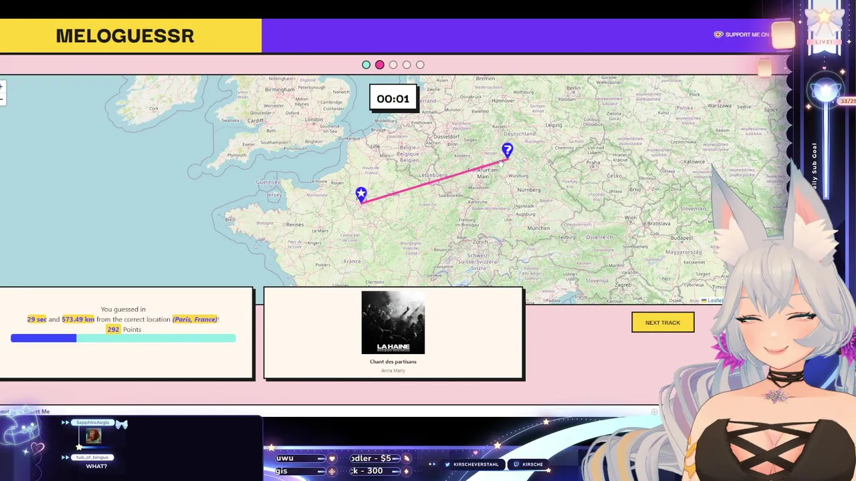Click the Düsseldorf label on the map
Image resolution: width=856 pixels, height=481 pixels.
pos(447,136)
